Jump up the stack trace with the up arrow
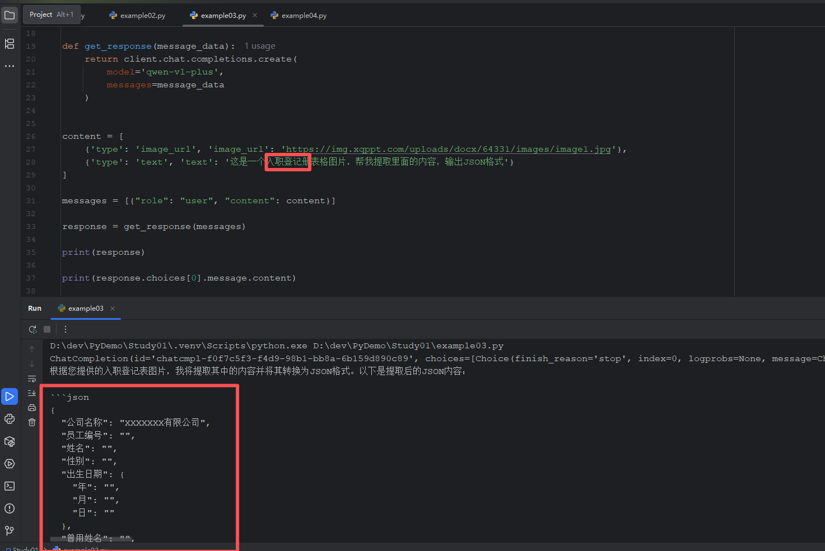The image size is (825, 551). click(32, 349)
